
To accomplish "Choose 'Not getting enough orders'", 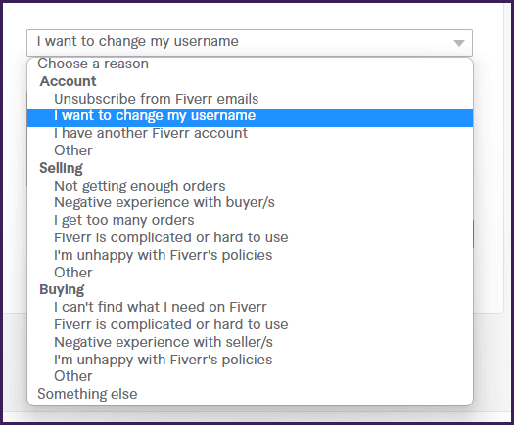I will (250, 186).
